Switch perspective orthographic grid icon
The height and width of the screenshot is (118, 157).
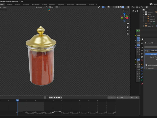click(x=128, y=34)
